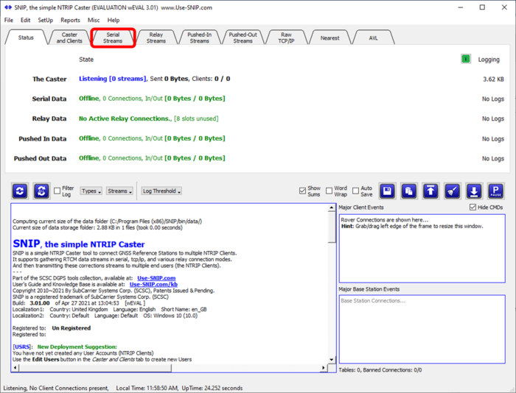Viewport: 516px width, 393px height.
Task: Open the SetUp menu
Action: pyautogui.click(x=46, y=20)
